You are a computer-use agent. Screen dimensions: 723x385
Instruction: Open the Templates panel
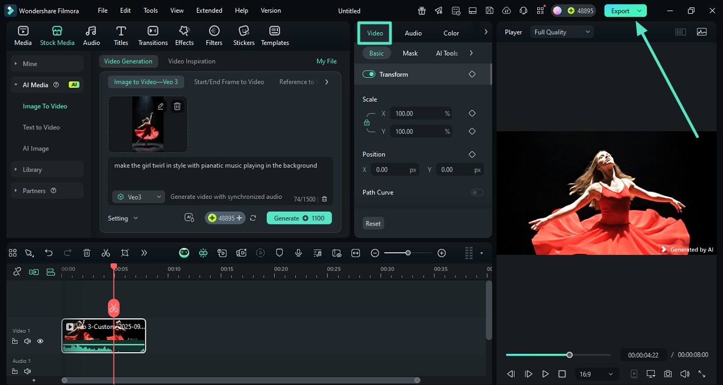(275, 36)
